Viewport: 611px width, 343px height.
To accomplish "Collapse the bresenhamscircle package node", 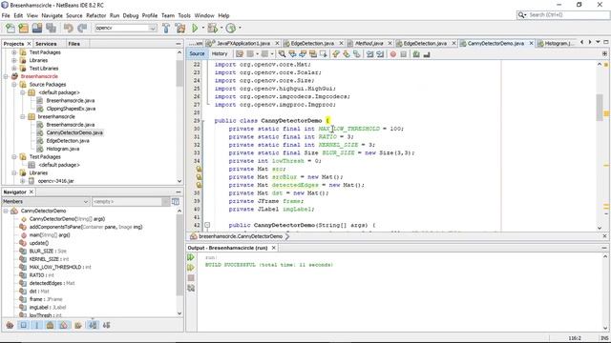I will point(23,116).
